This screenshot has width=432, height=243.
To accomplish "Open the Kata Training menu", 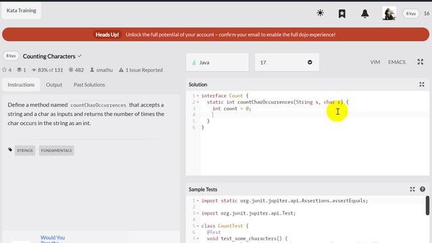I will (x=21, y=11).
